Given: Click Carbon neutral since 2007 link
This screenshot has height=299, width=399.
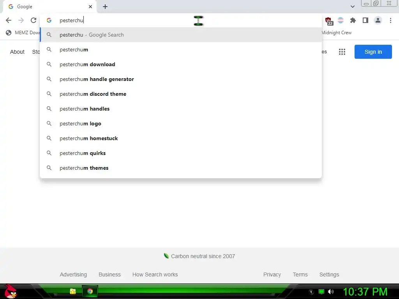Looking at the screenshot, I should point(199,256).
